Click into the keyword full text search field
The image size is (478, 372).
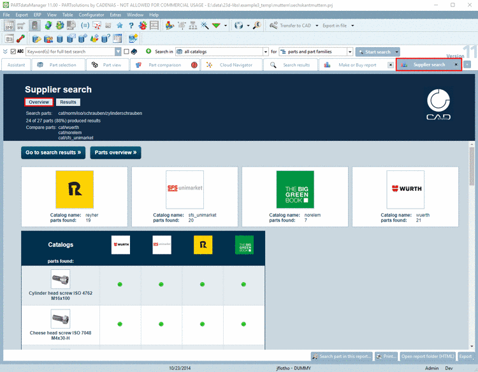[x=70, y=52]
